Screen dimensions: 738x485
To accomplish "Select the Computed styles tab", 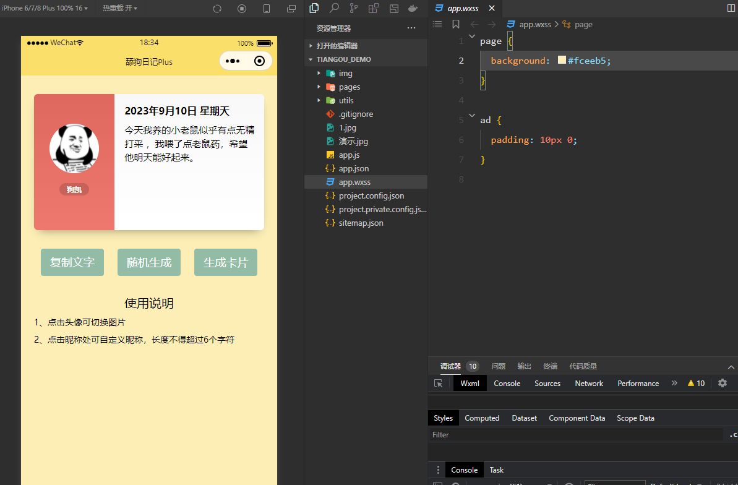I will [482, 418].
